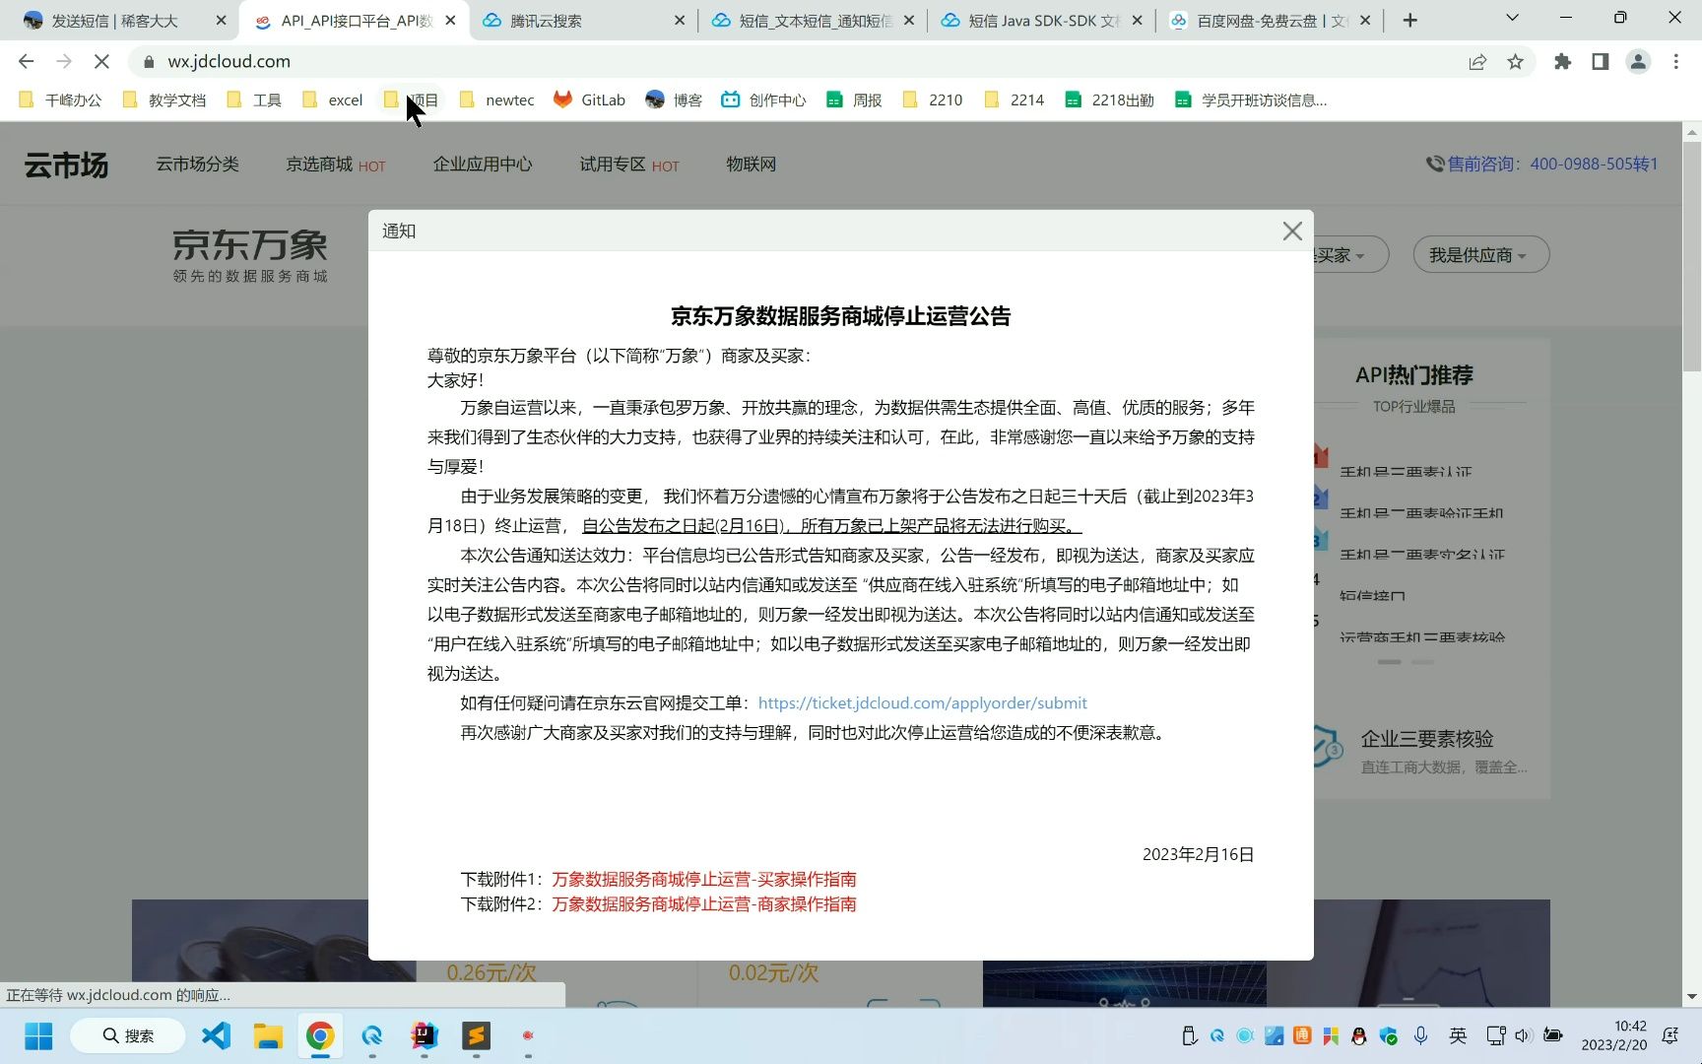Open the 工具 bookmark folder

pos(254,100)
